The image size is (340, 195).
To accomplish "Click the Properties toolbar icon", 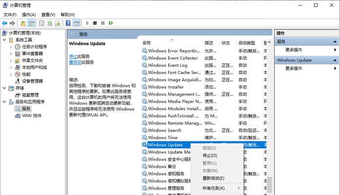I will pos(42,23).
